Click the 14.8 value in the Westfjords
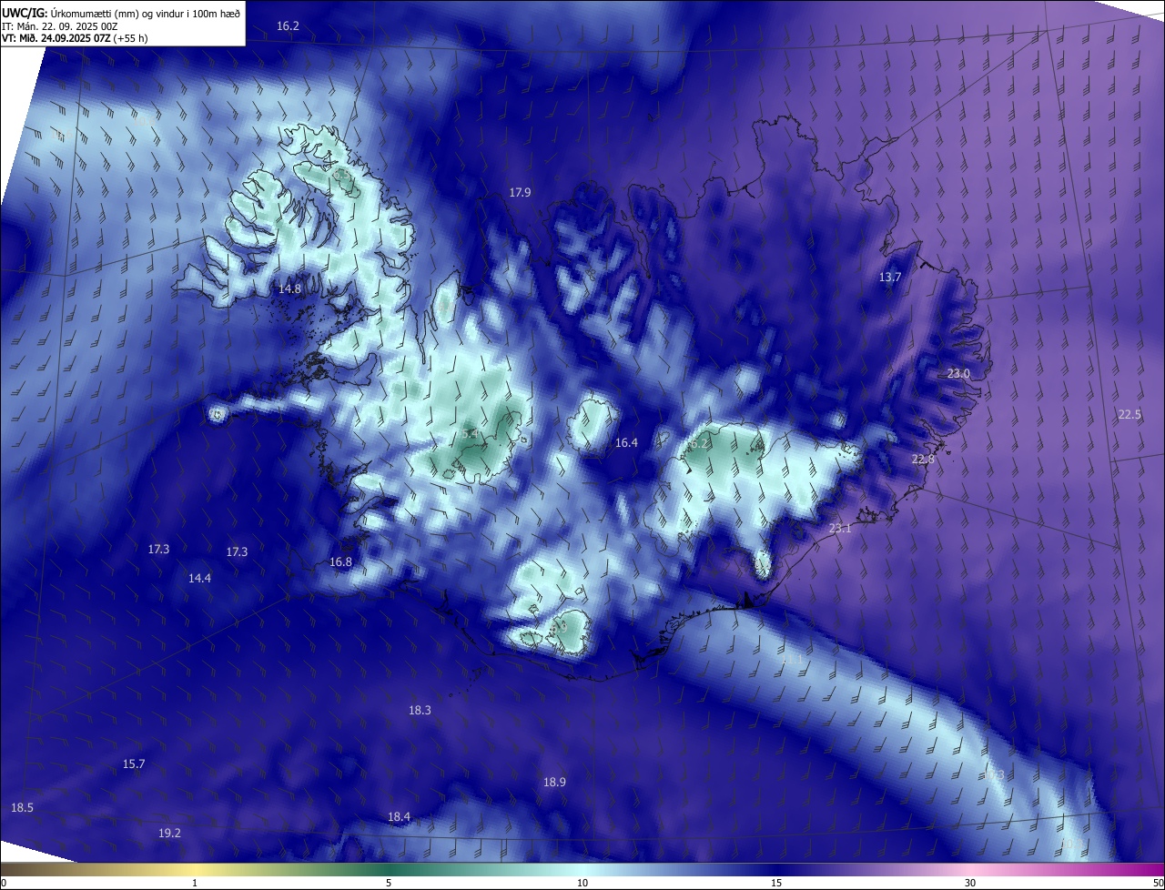 click(x=289, y=288)
